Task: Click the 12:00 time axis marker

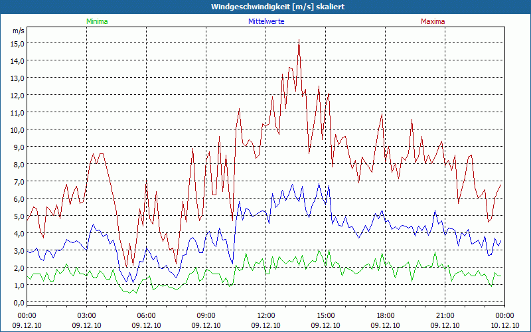Action: tap(266, 315)
